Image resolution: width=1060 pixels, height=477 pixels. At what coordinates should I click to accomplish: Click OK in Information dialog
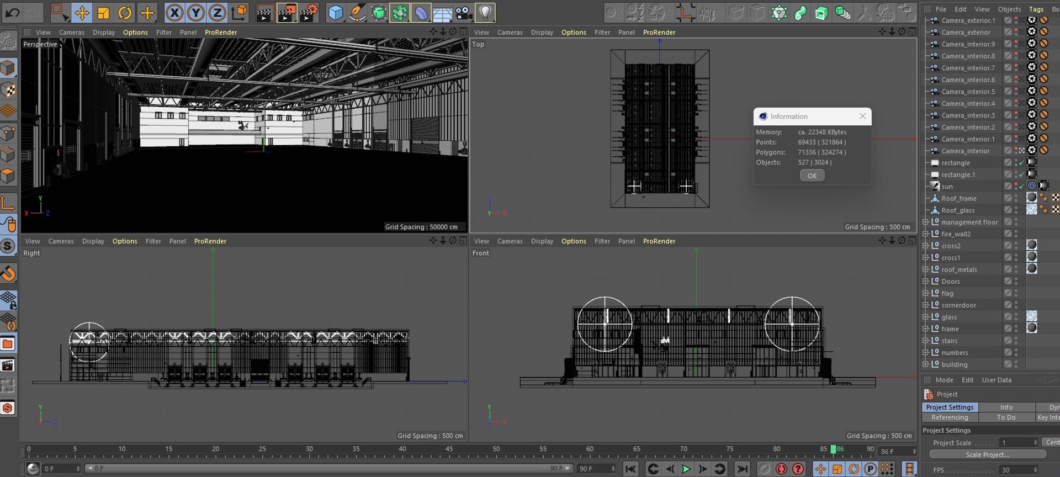click(812, 176)
